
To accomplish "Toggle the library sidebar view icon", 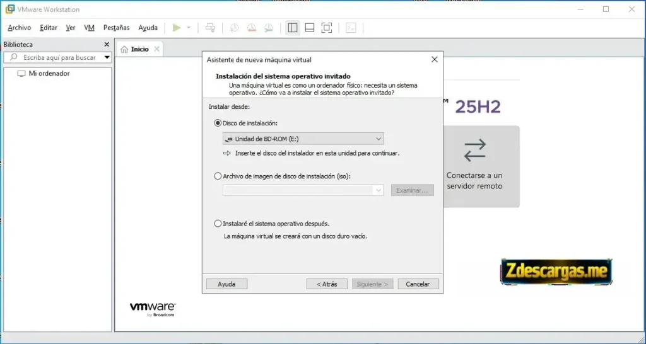I will (293, 28).
